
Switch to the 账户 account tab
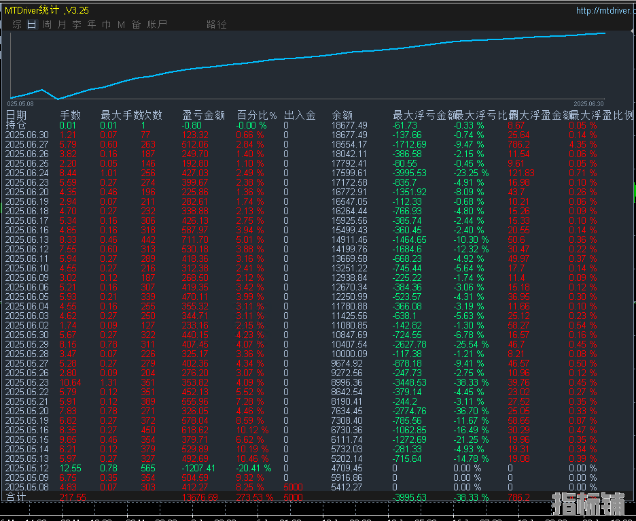157,24
